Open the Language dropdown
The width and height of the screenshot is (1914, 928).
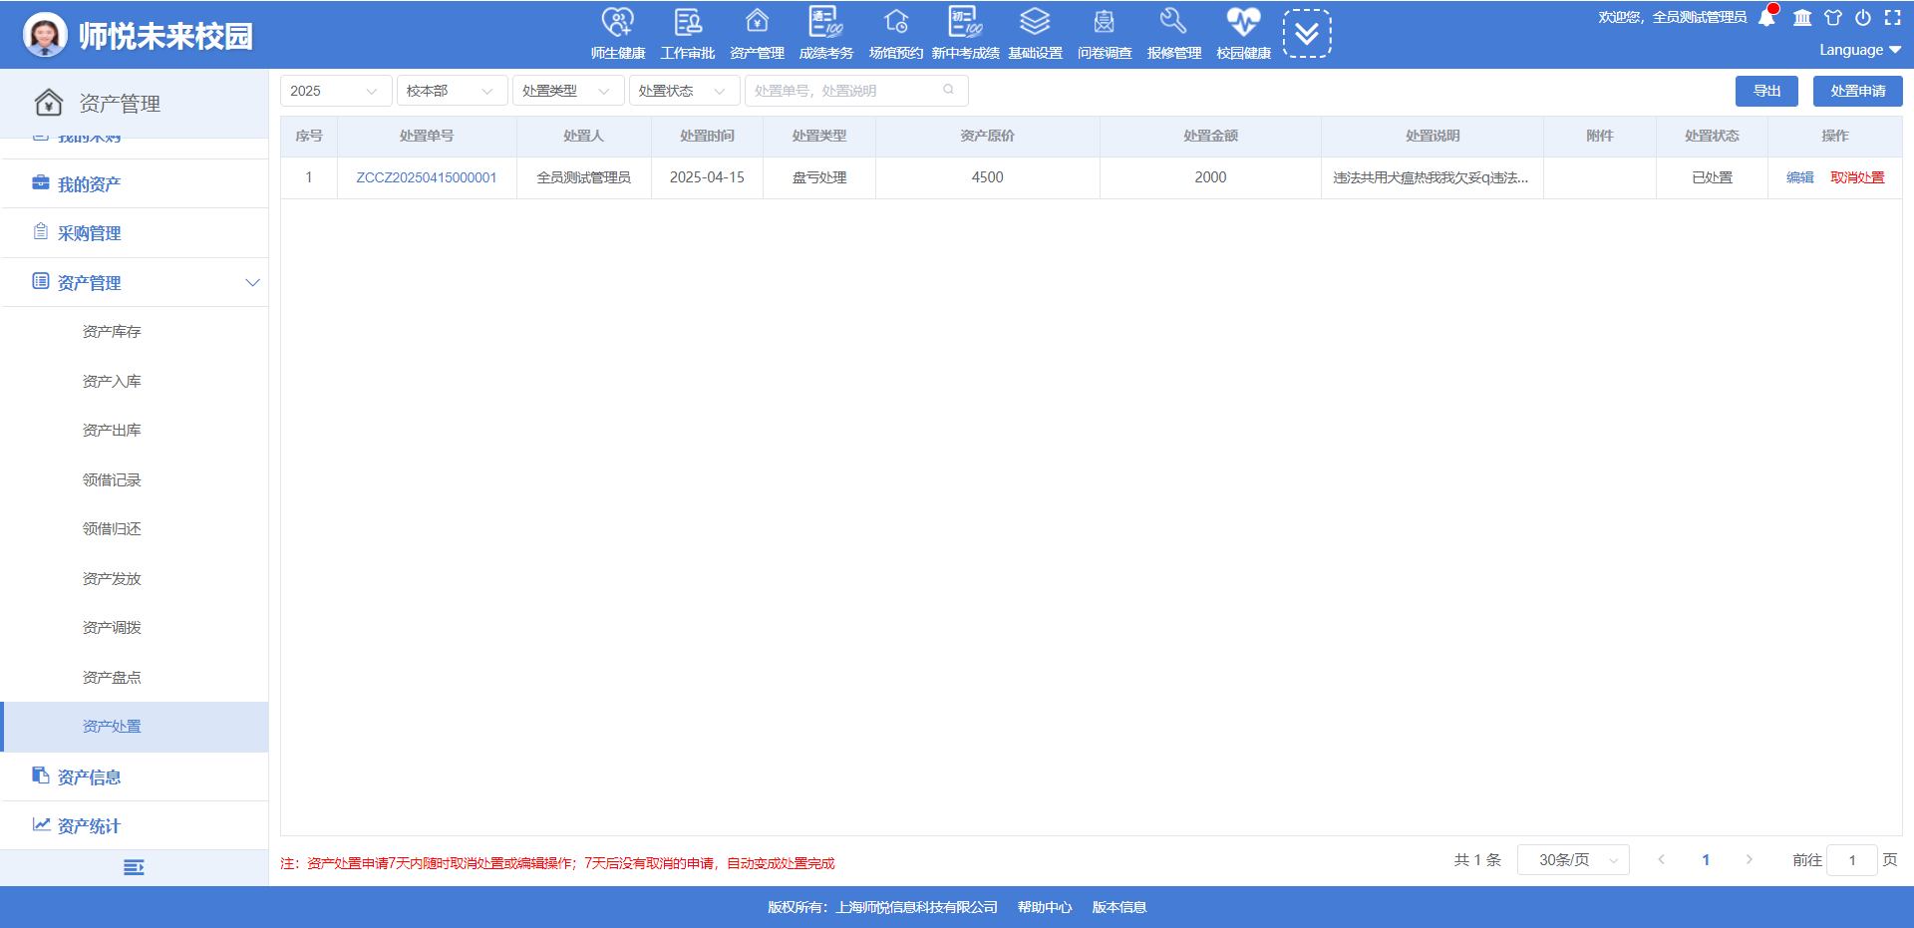click(1860, 50)
